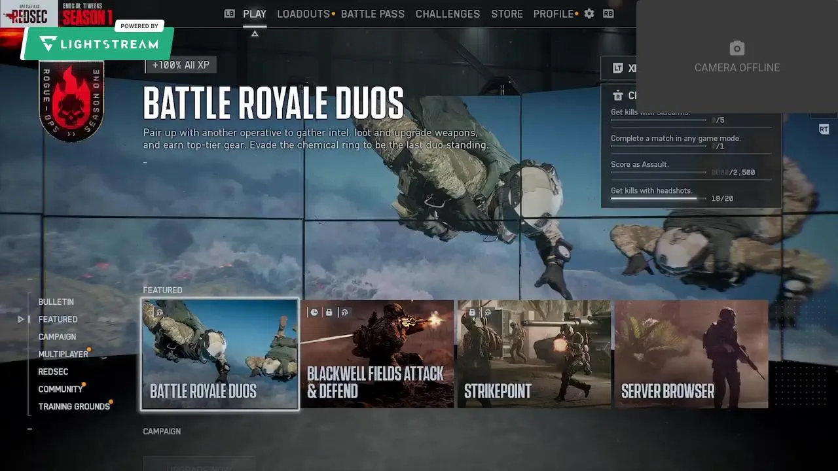
Task: Click the LB bumper navigation icon
Action: (229, 14)
